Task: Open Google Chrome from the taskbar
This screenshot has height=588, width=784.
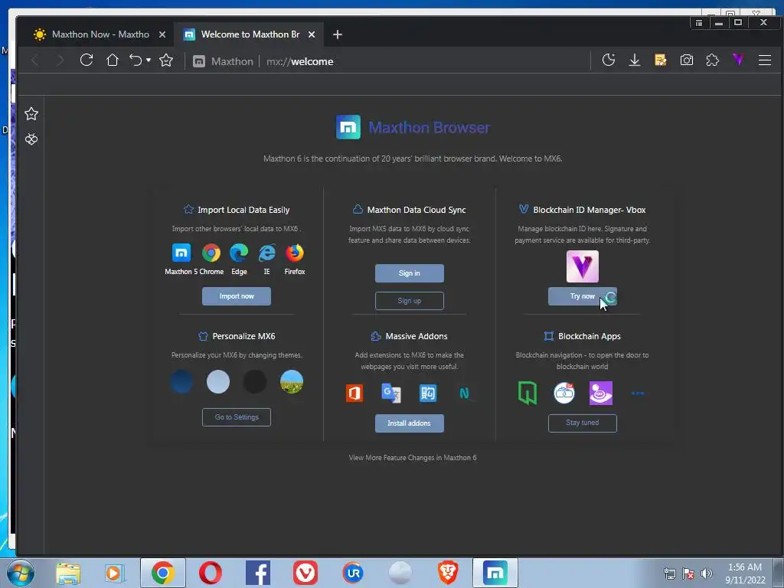Action: tap(163, 573)
